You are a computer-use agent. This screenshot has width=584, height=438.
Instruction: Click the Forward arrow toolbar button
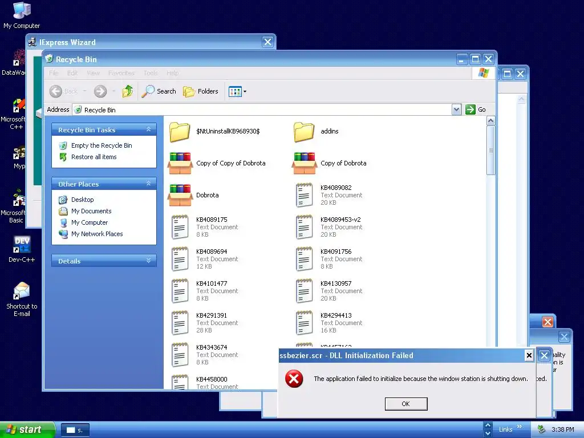pos(100,91)
